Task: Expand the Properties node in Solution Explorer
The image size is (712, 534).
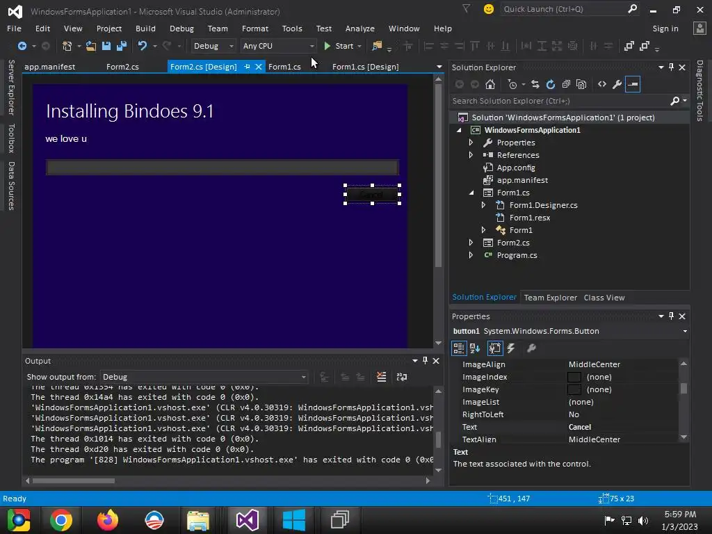Action: click(x=471, y=143)
